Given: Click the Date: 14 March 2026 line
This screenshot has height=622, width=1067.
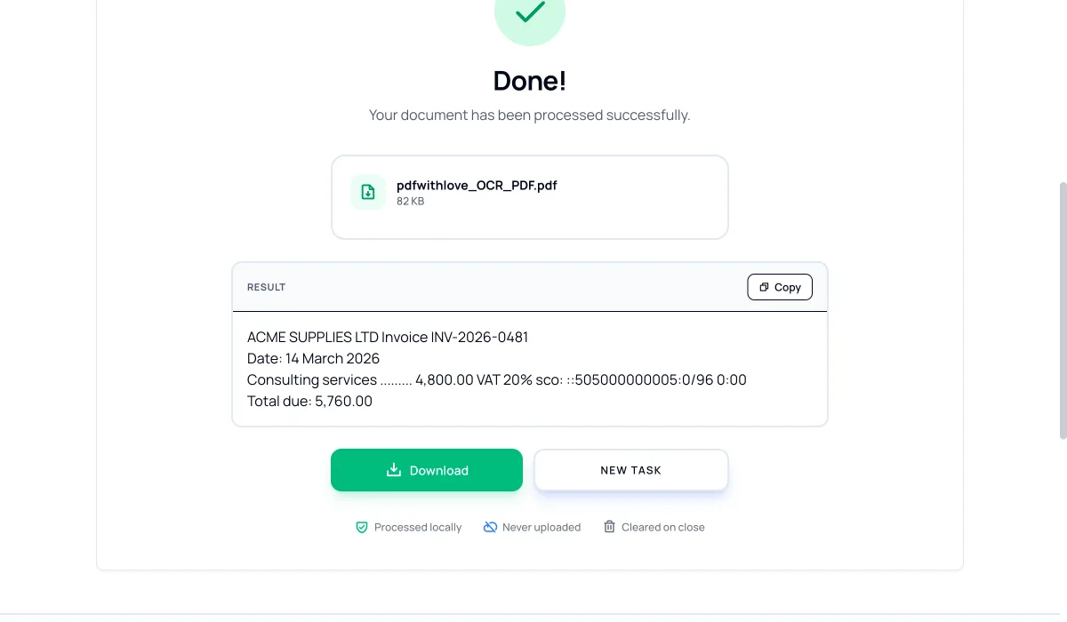Looking at the screenshot, I should 313,358.
